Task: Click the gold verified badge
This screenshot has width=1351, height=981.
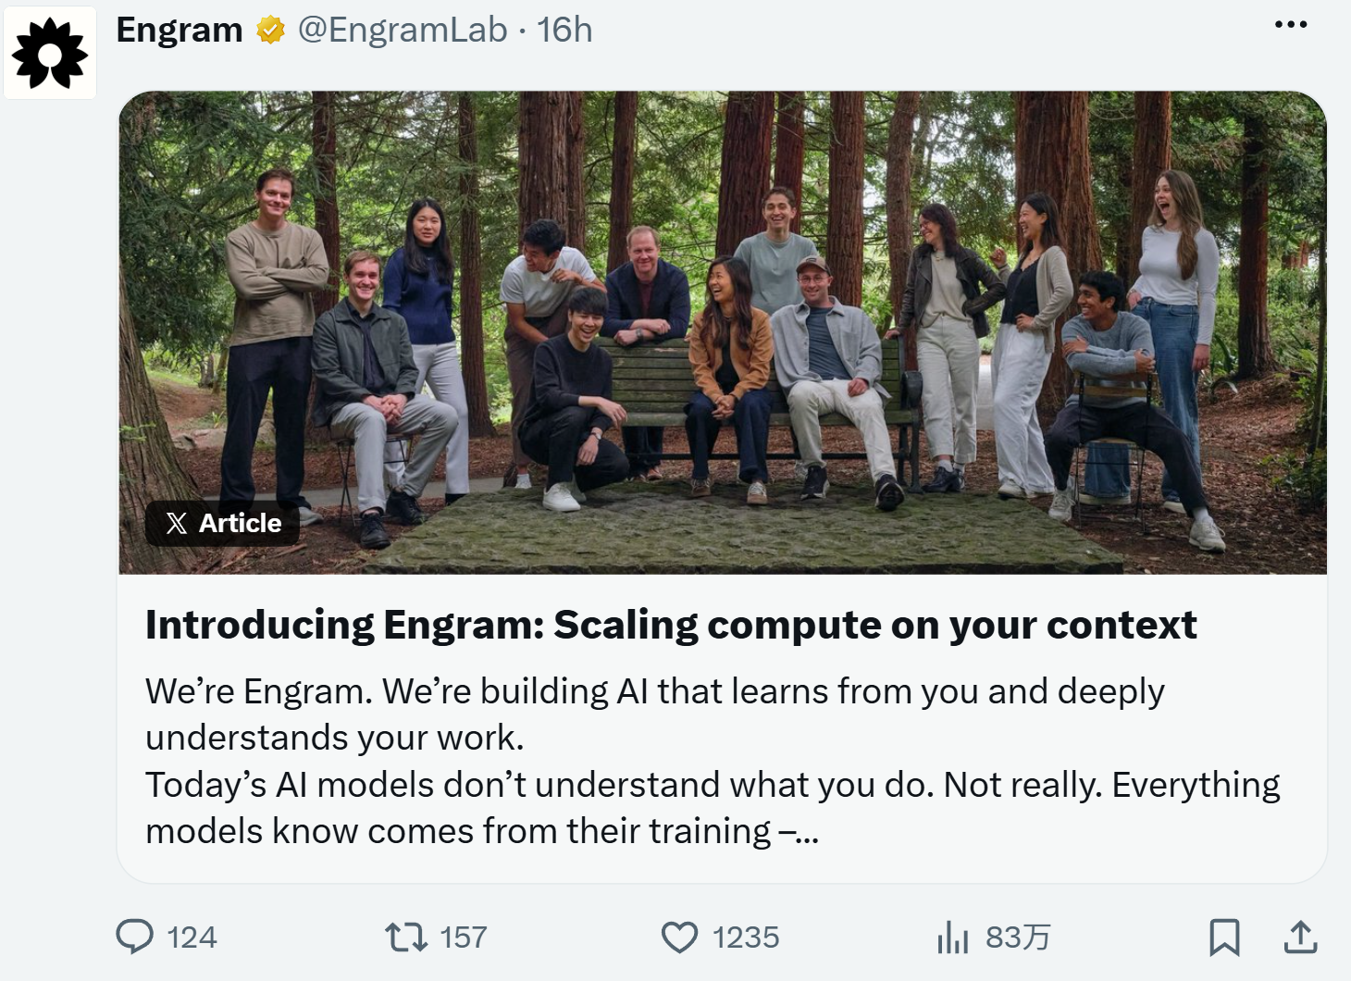Action: [270, 31]
